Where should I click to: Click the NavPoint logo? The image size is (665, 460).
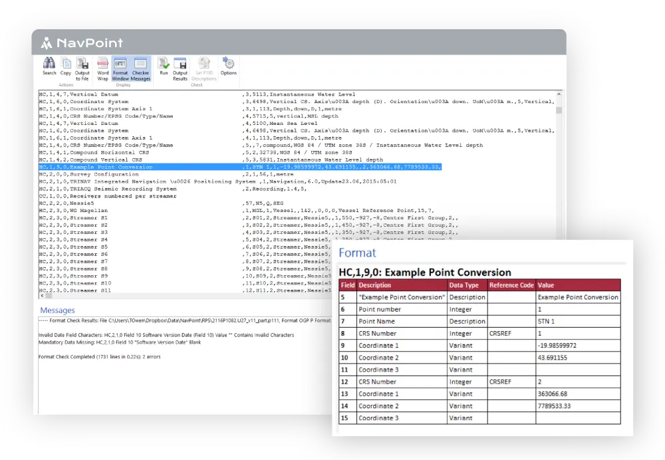tap(82, 43)
